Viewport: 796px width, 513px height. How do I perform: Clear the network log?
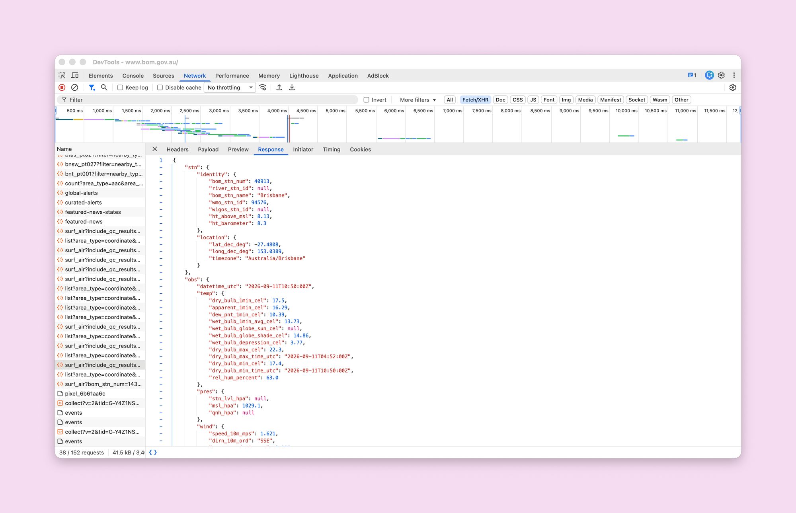[x=74, y=88]
